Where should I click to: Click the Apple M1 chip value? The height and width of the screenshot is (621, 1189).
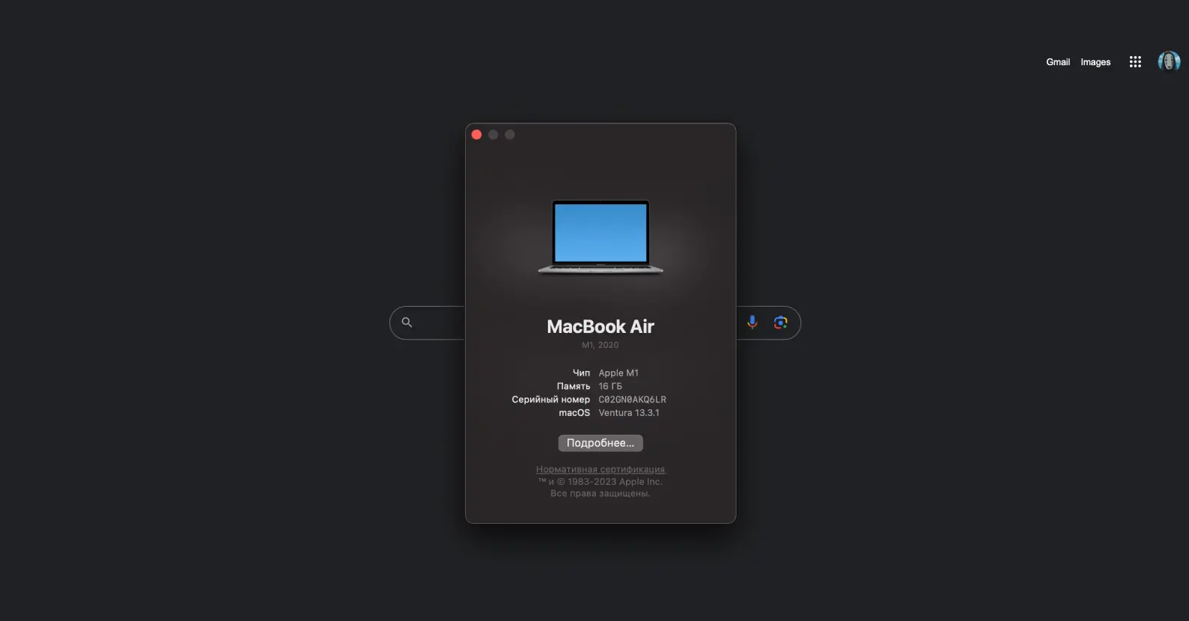click(x=618, y=373)
